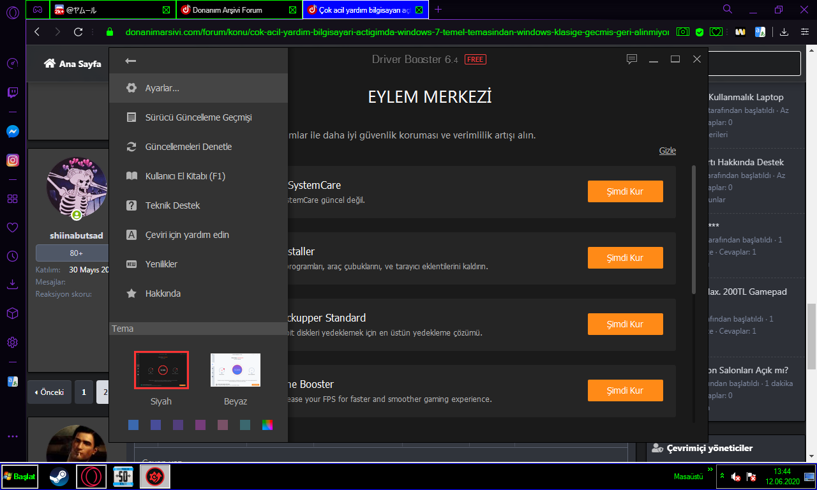The image size is (817, 490).
Task: Click the back arrow in Driver Booster menu
Action: coord(131,61)
